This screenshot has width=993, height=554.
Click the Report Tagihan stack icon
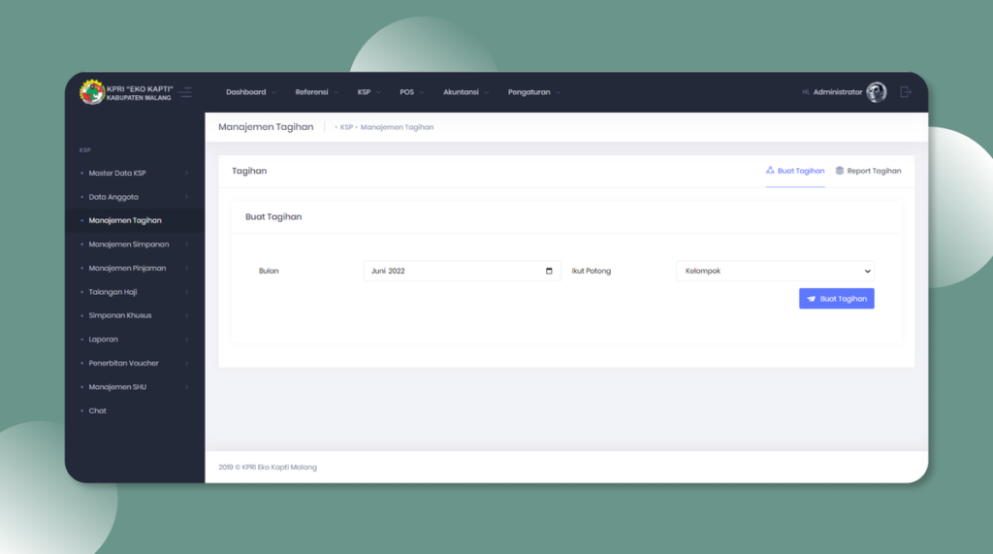coord(840,171)
